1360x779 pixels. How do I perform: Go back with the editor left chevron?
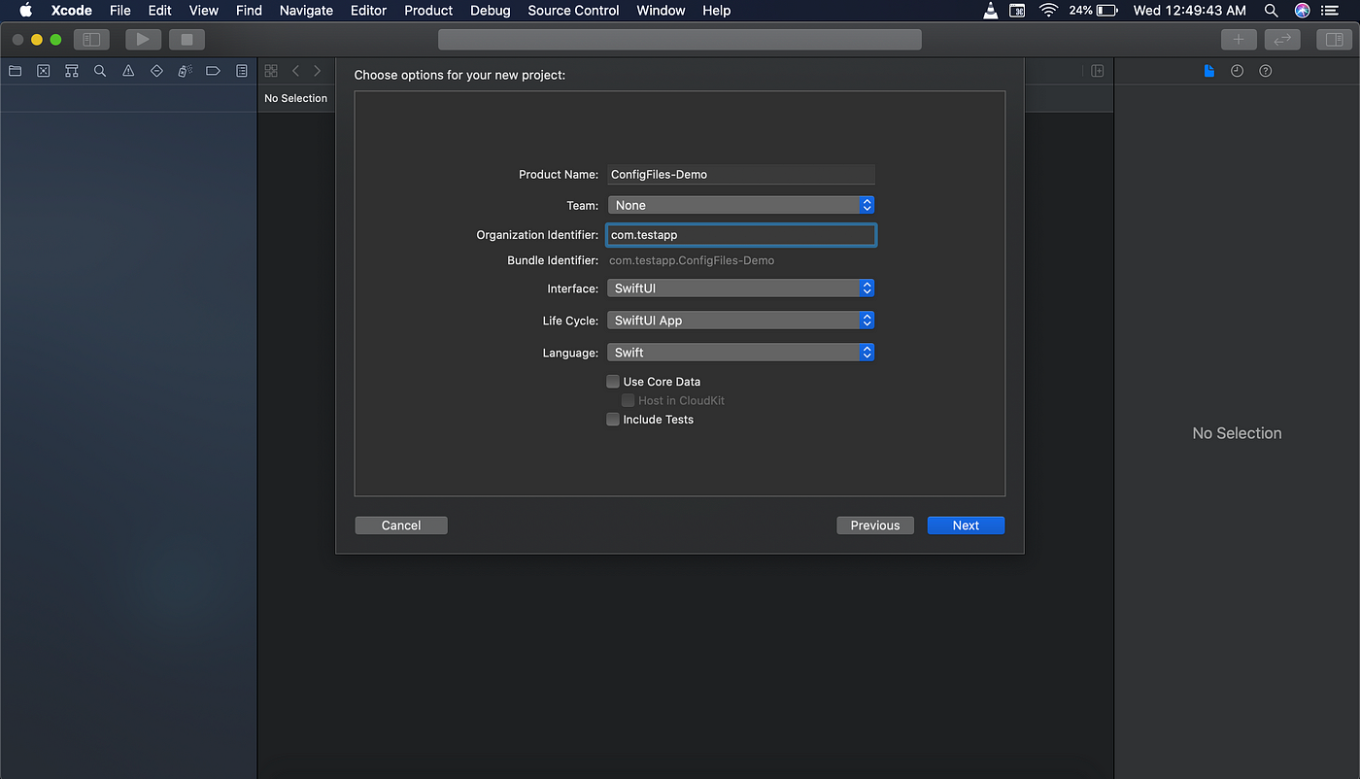click(295, 71)
